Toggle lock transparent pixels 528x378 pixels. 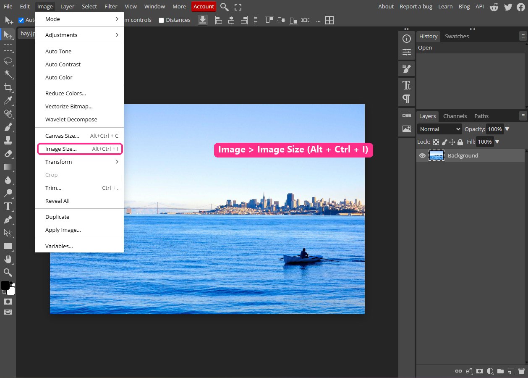pos(436,142)
